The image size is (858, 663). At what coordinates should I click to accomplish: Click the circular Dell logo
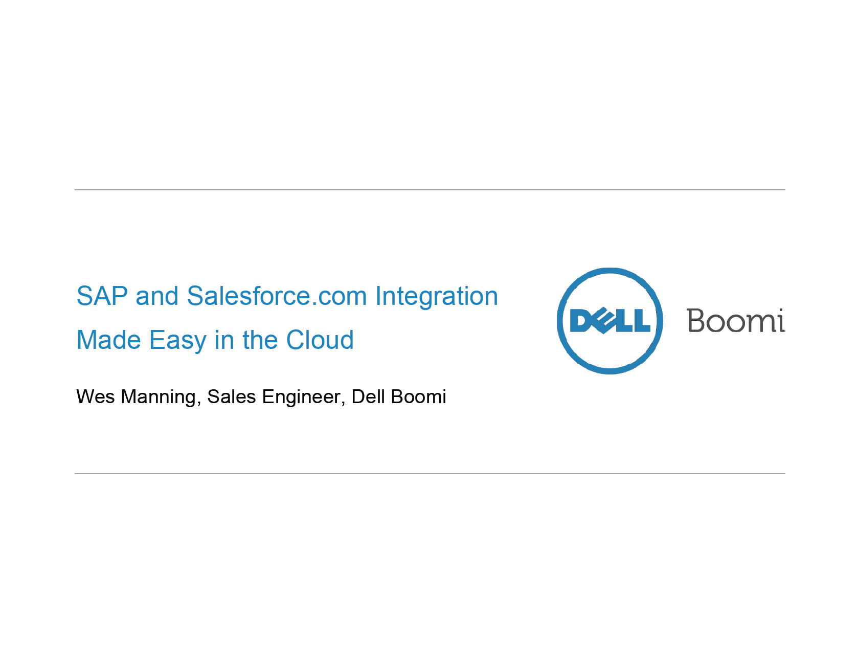point(609,321)
